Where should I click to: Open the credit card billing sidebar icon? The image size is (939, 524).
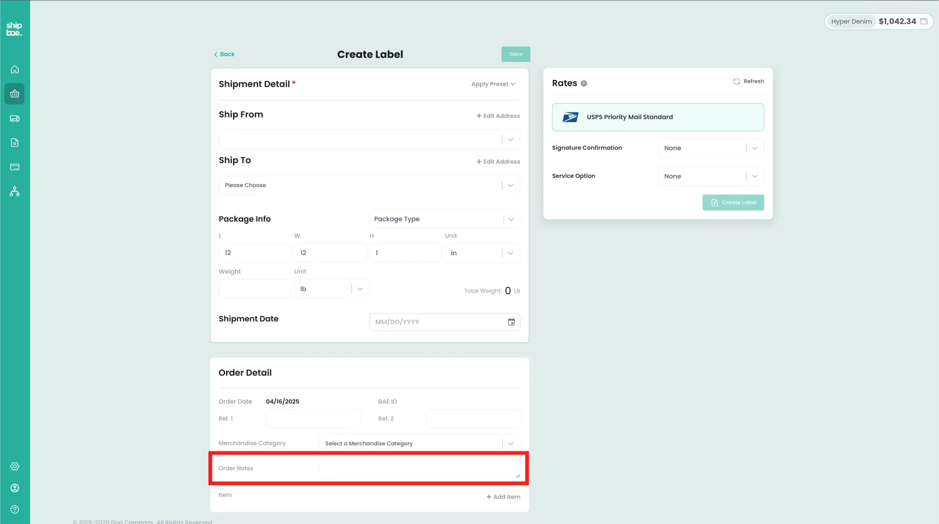click(15, 167)
